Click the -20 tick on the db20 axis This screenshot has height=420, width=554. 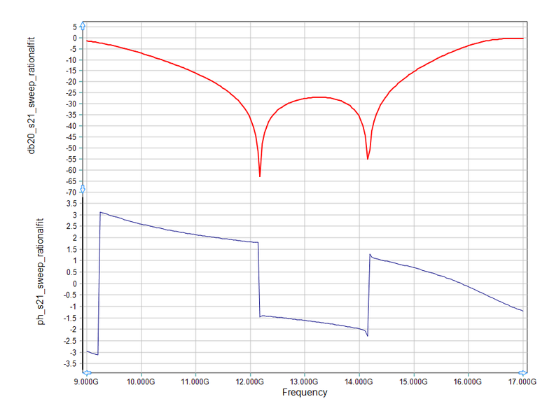point(71,82)
